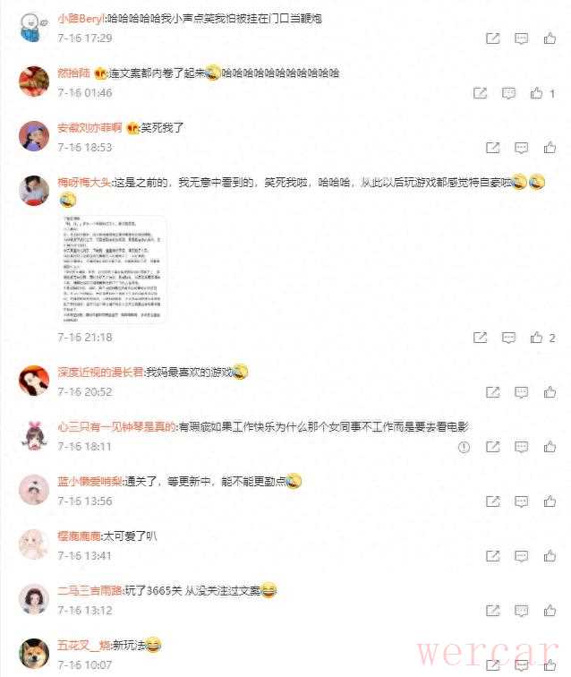Share the comment posted at 7-16 17:29
571x677 pixels.
[x=492, y=39]
